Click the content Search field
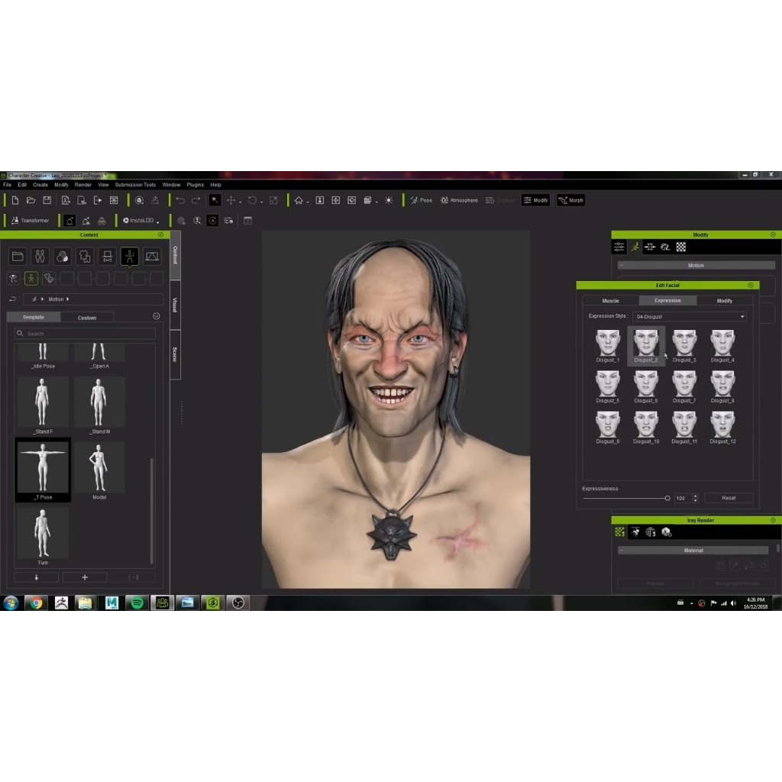This screenshot has height=782, width=782. [85, 333]
